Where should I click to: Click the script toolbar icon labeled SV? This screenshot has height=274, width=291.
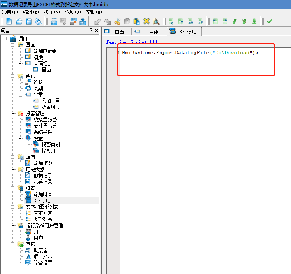point(190,21)
